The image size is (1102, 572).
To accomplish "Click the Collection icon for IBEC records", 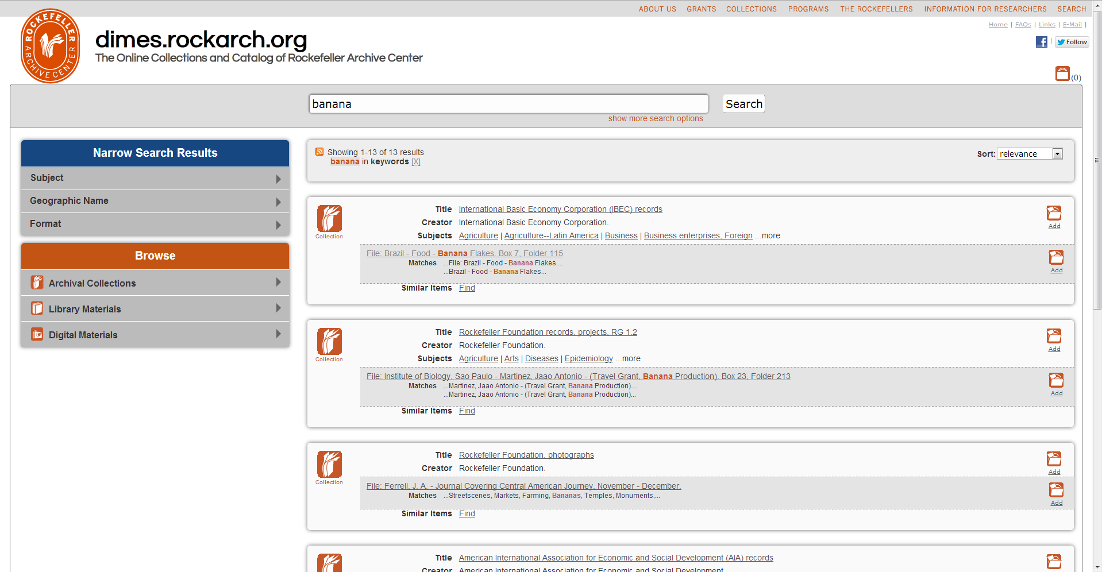I will point(329,219).
